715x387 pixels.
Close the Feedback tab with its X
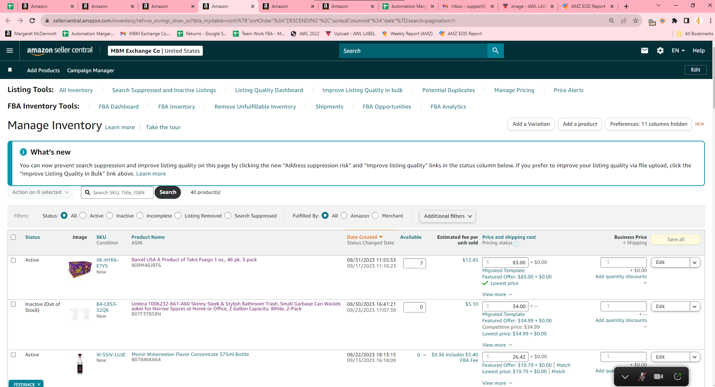coord(39,384)
